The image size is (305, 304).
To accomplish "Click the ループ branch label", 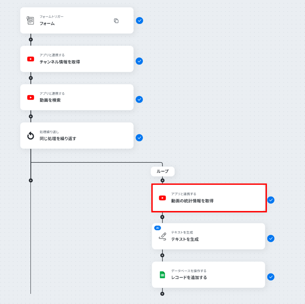I will [x=162, y=171].
